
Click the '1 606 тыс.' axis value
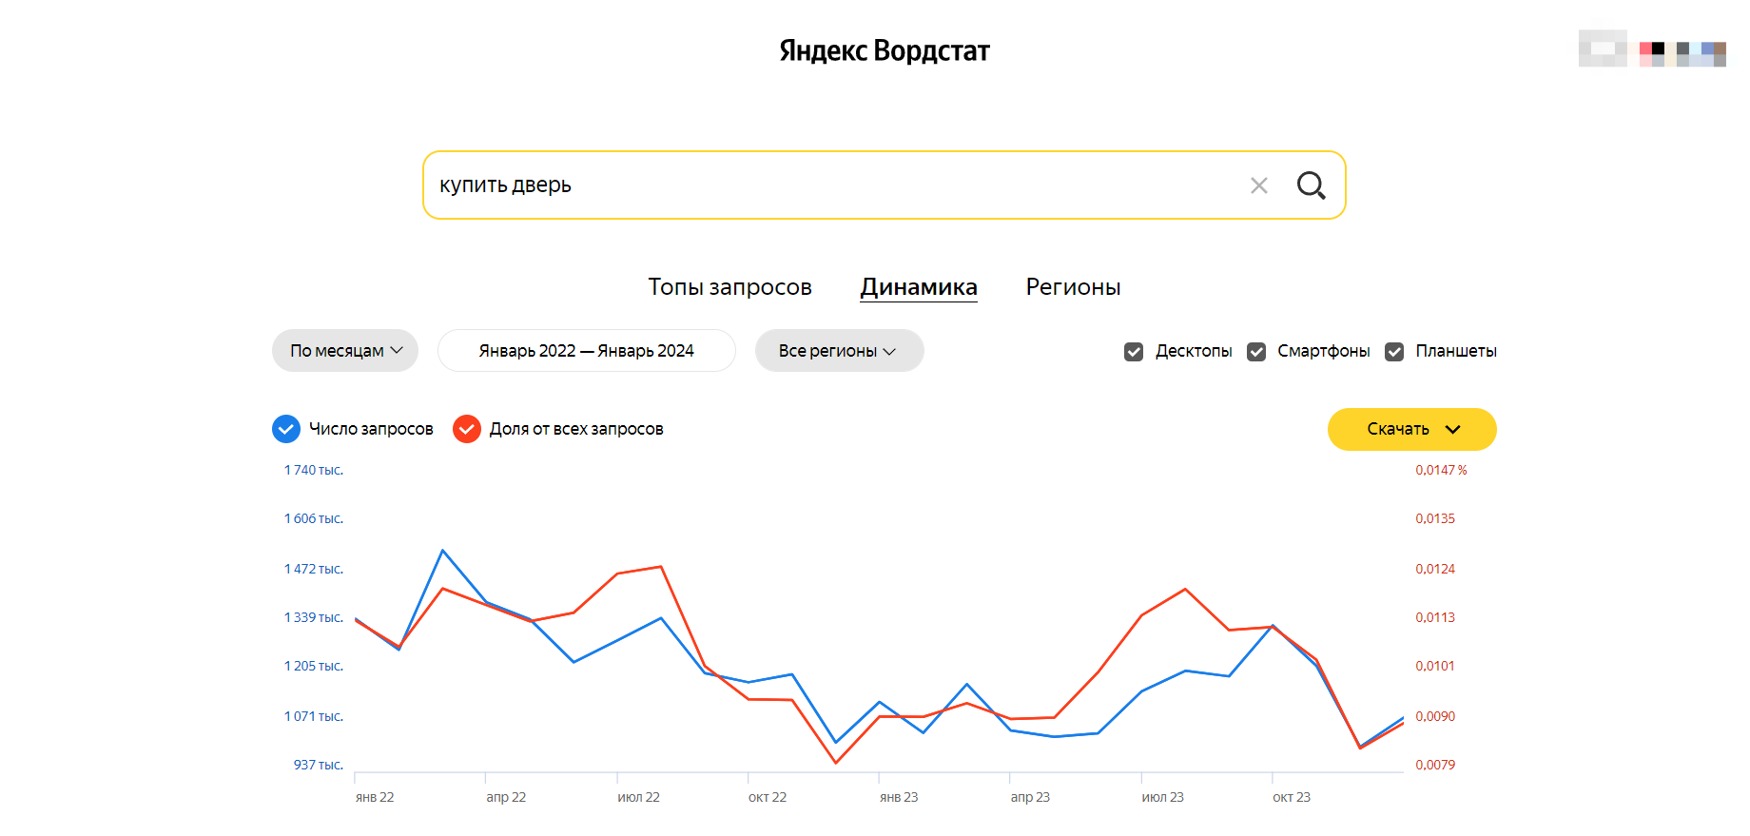click(x=314, y=518)
